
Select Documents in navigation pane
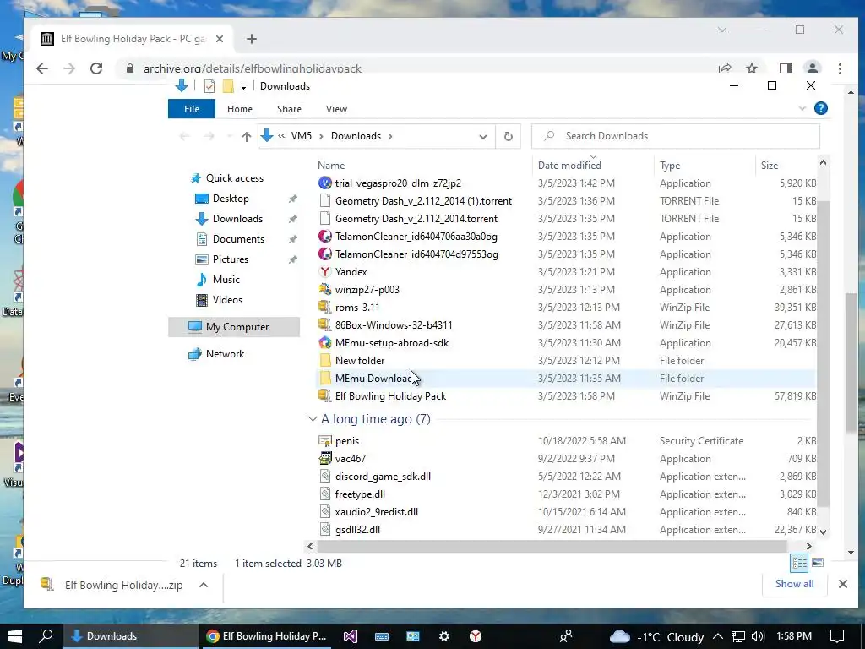coord(237,239)
